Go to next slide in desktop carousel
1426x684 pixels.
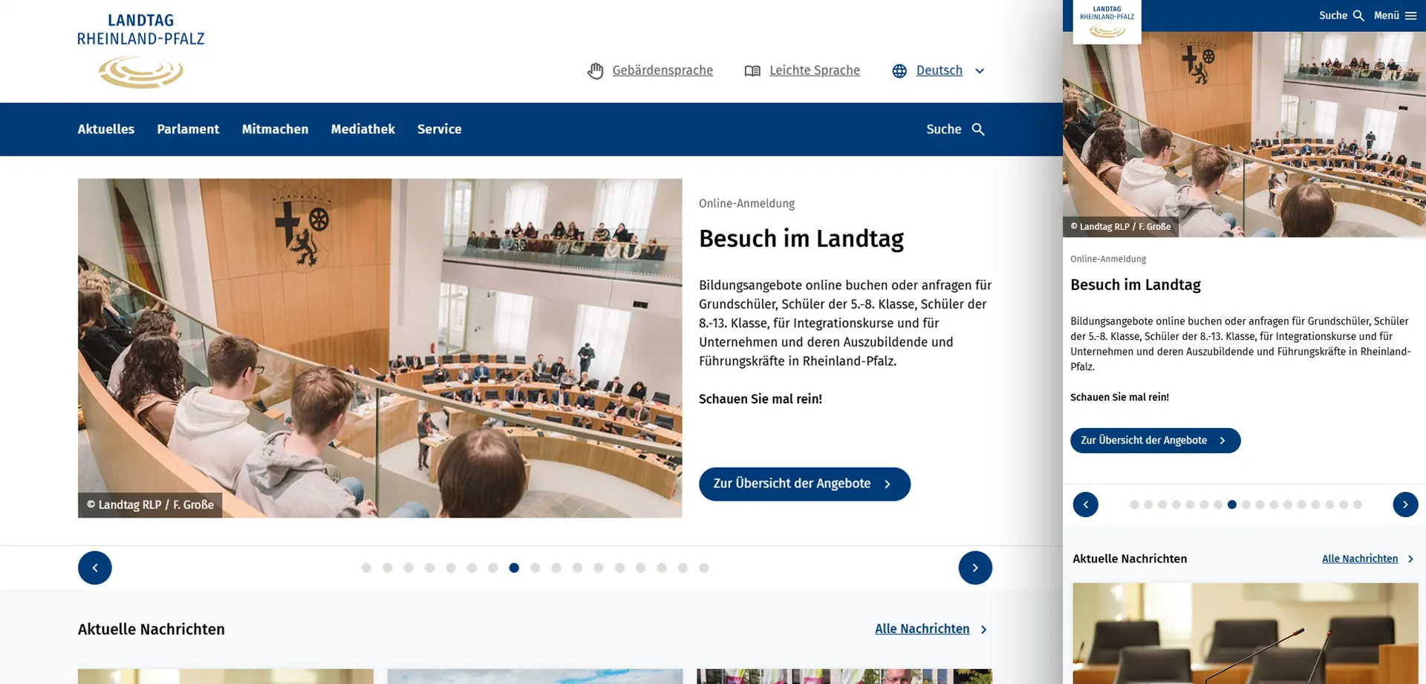point(974,568)
